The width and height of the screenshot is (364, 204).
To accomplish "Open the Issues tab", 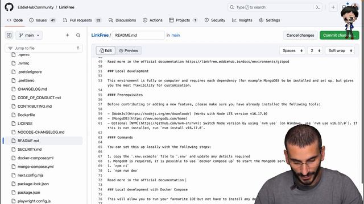I will coord(43,20).
